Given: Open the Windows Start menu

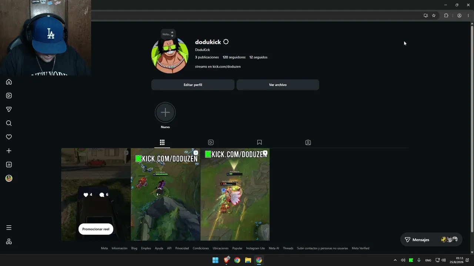Looking at the screenshot, I should [215, 260].
